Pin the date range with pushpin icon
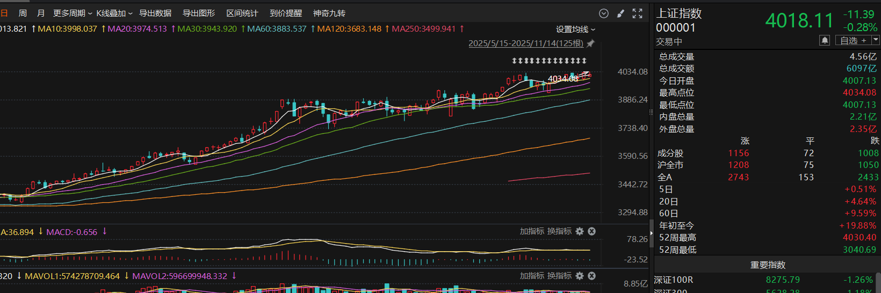This screenshot has height=293, width=881. 590,43
